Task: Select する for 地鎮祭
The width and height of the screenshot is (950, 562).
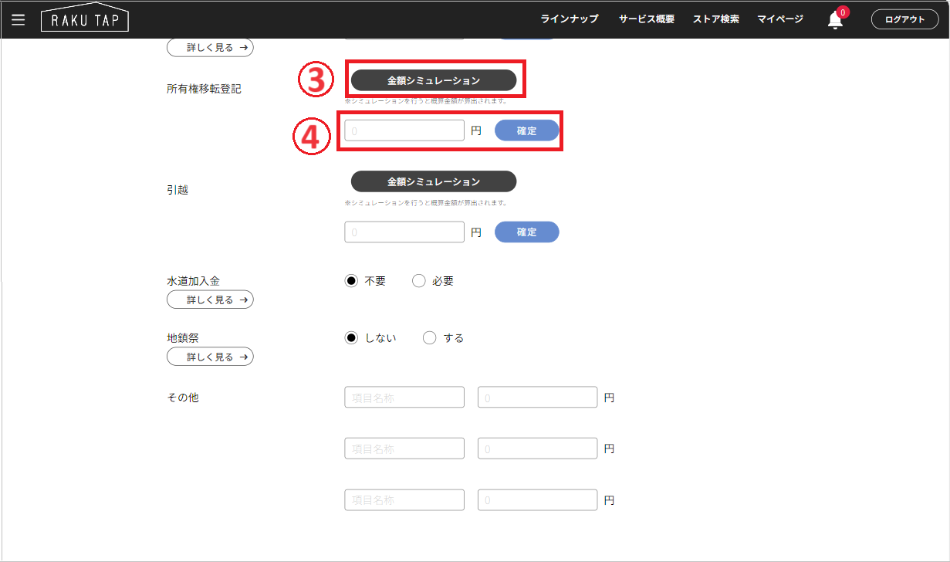Action: [430, 338]
